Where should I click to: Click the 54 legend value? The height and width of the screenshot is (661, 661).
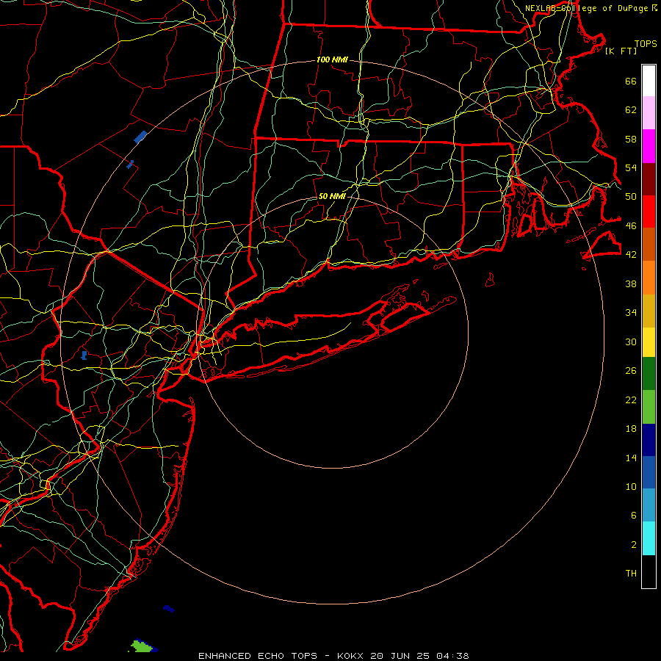(x=631, y=167)
